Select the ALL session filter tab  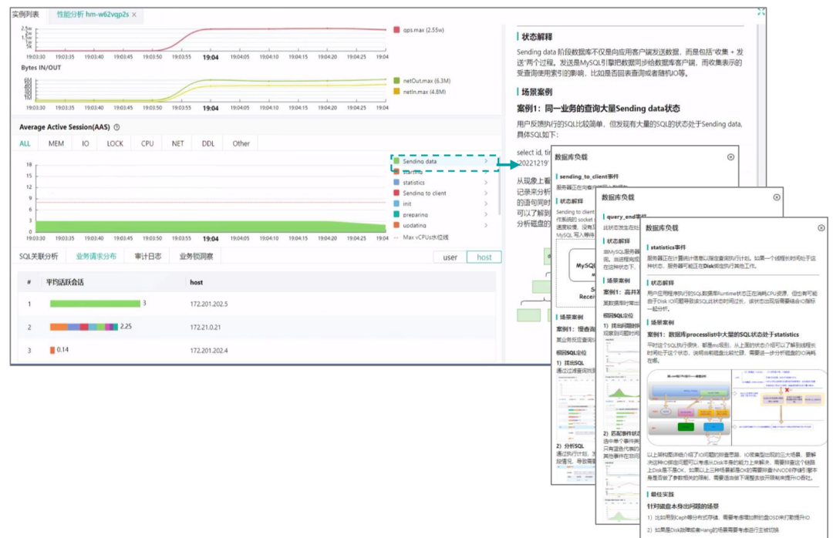pyautogui.click(x=25, y=143)
